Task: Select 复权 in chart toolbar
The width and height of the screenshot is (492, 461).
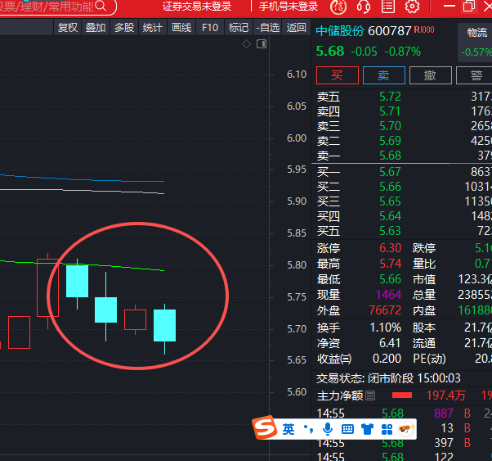Action: pyautogui.click(x=68, y=28)
